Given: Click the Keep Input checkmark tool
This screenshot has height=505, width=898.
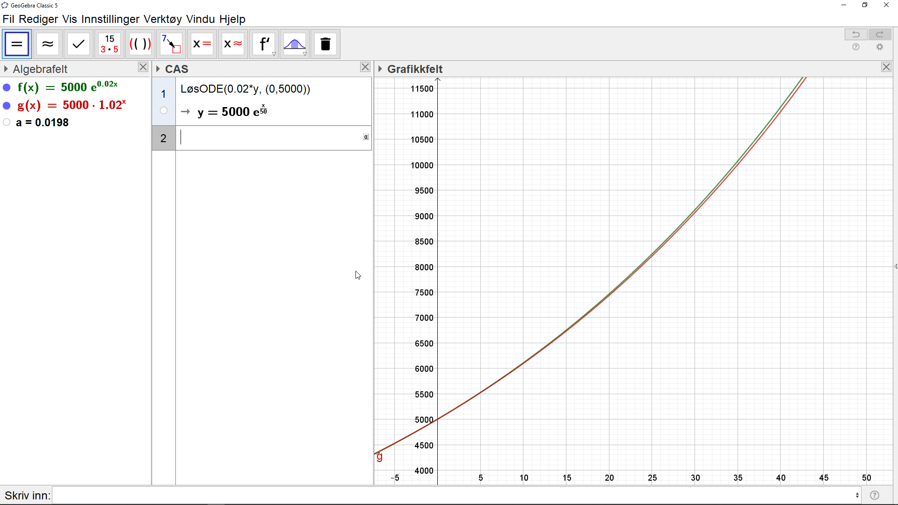Looking at the screenshot, I should (79, 44).
